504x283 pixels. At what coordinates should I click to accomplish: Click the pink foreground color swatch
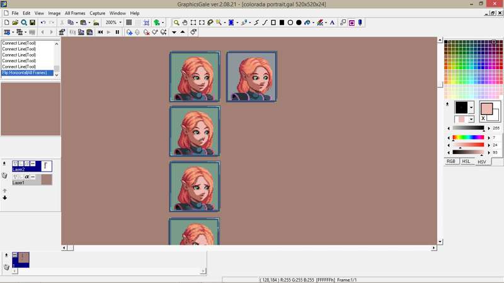click(486, 109)
